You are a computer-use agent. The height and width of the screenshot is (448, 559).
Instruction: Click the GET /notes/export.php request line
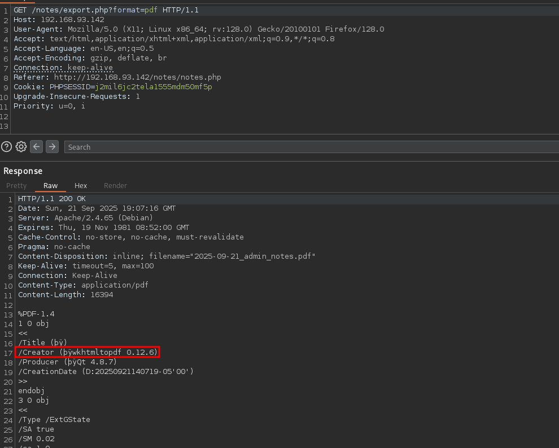coord(106,10)
